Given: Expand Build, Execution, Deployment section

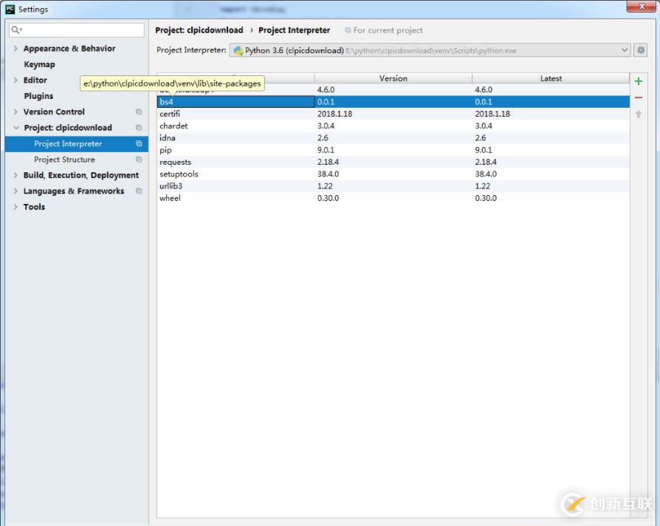Looking at the screenshot, I should 16,175.
